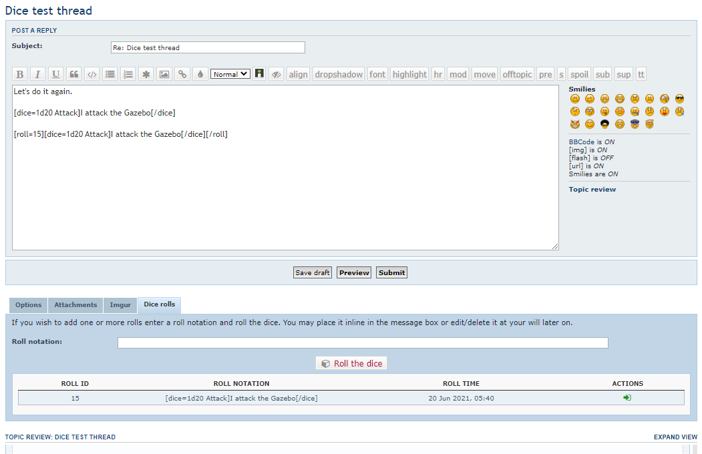Click the Topic review link
Screen dimensions: 702x454
tap(592, 190)
